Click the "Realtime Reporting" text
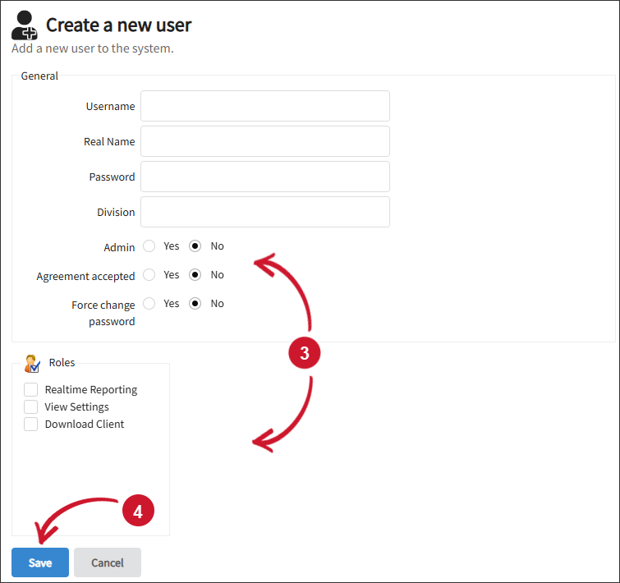 [91, 390]
